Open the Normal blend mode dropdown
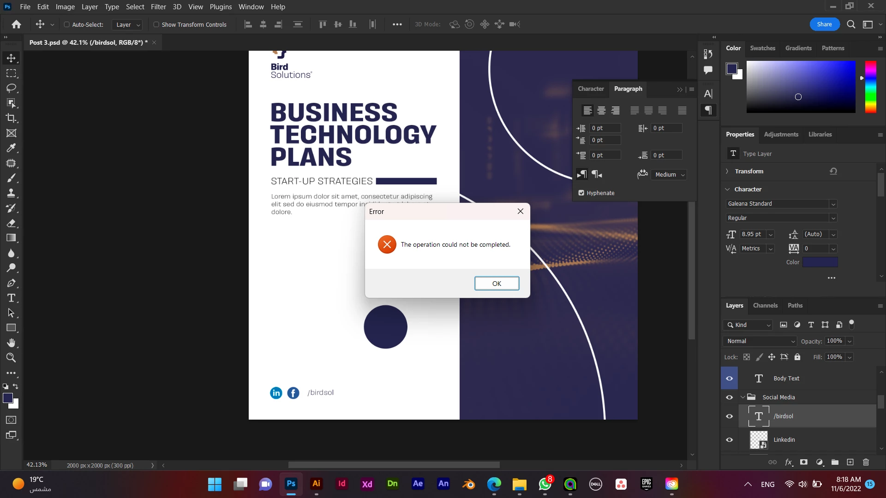The image size is (886, 498). coord(760,341)
